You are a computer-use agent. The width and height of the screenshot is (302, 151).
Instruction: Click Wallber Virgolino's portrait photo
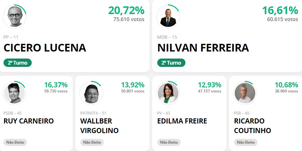tap(91, 93)
